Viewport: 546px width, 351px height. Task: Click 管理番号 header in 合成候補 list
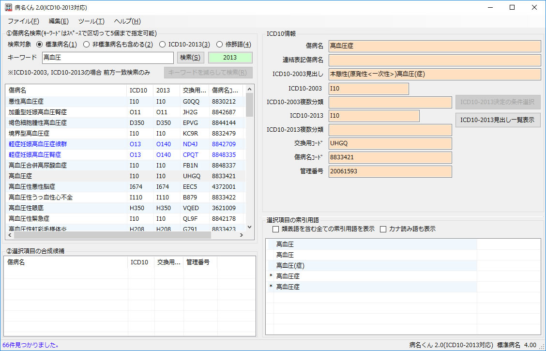pos(200,262)
